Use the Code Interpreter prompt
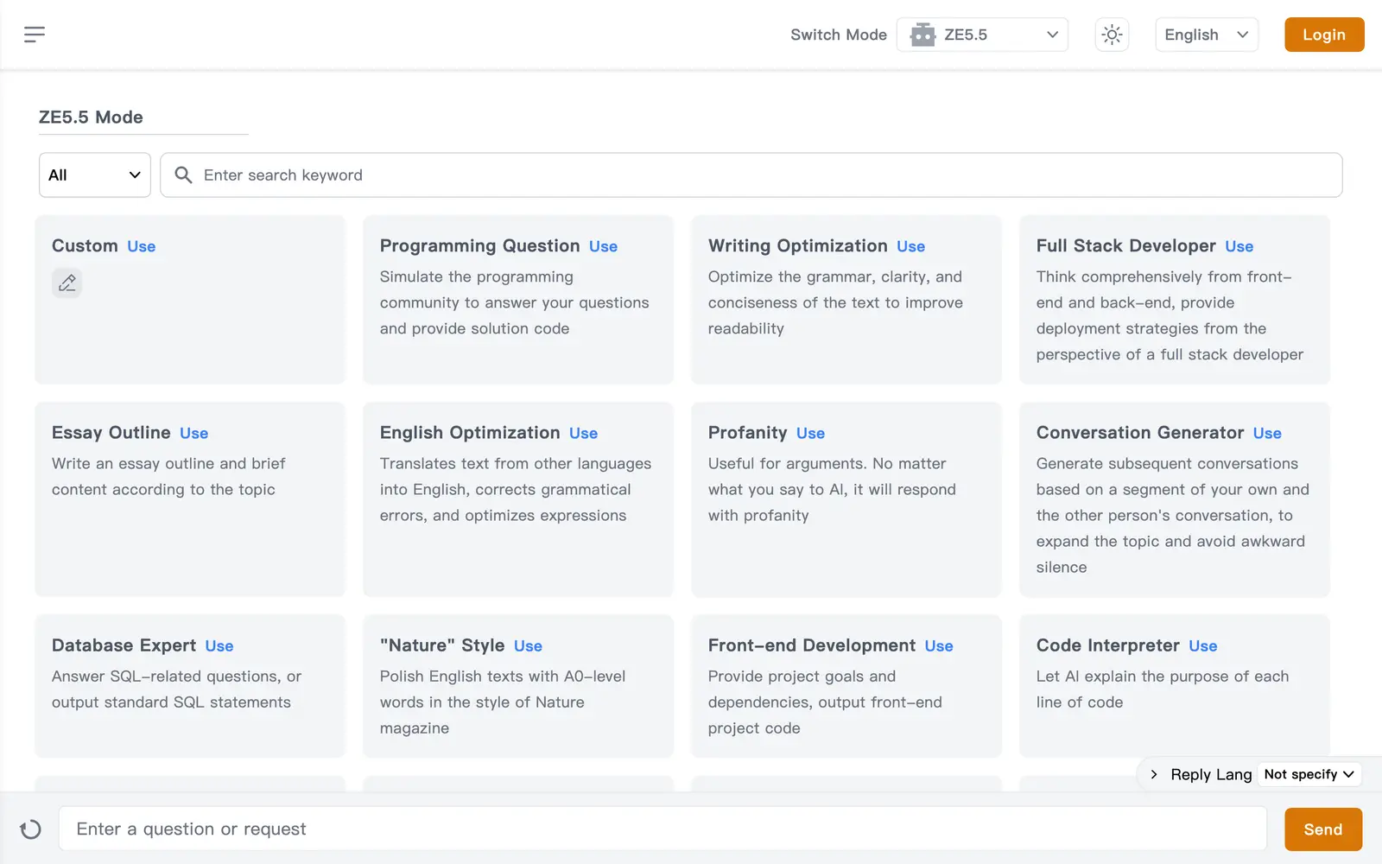Screen dimensions: 1382x864 coord(1202,645)
